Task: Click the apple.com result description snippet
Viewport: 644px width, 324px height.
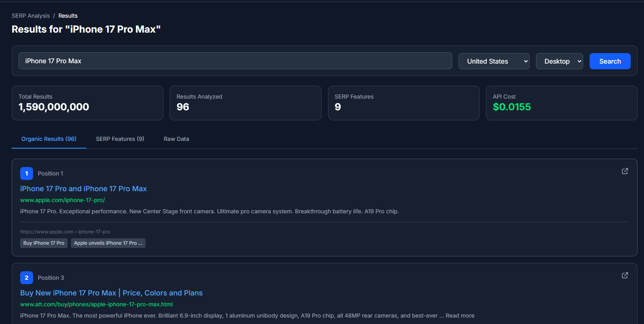Action: pyautogui.click(x=210, y=211)
